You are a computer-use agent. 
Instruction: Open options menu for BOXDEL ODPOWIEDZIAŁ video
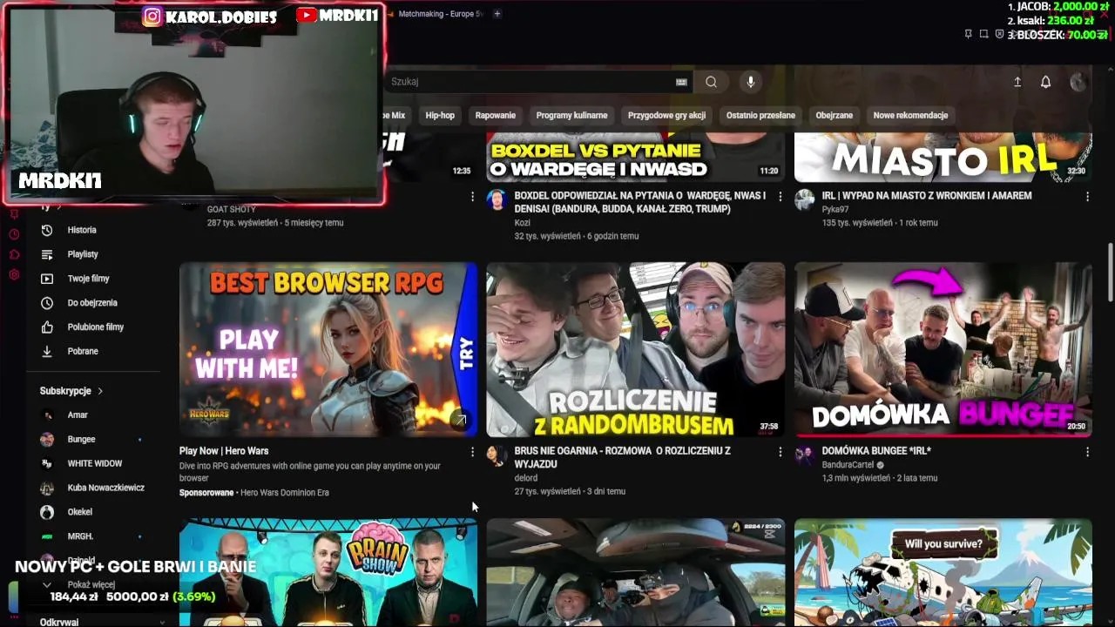pyautogui.click(x=780, y=197)
